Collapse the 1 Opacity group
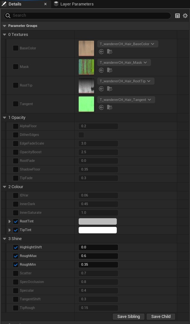The image size is (190, 324). coord(4,118)
